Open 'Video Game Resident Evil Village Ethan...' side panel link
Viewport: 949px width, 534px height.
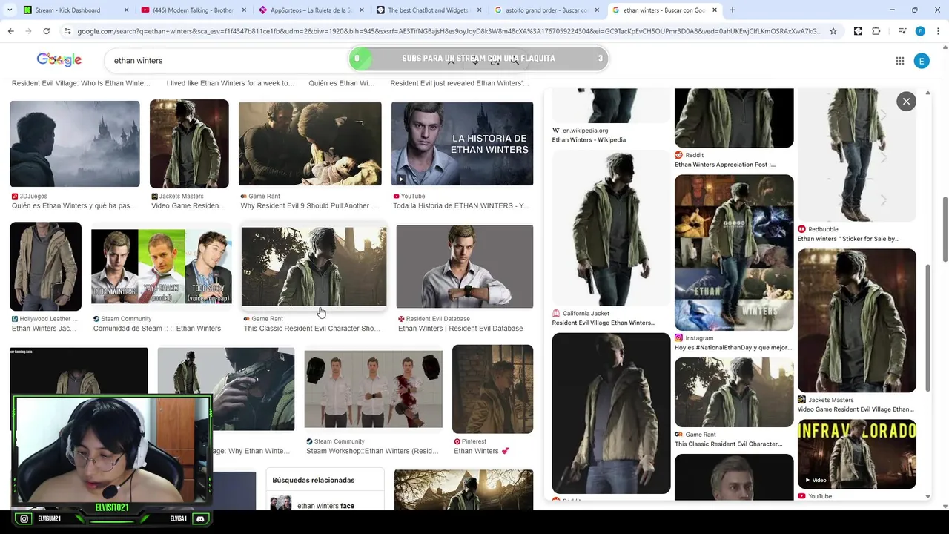pyautogui.click(x=856, y=409)
